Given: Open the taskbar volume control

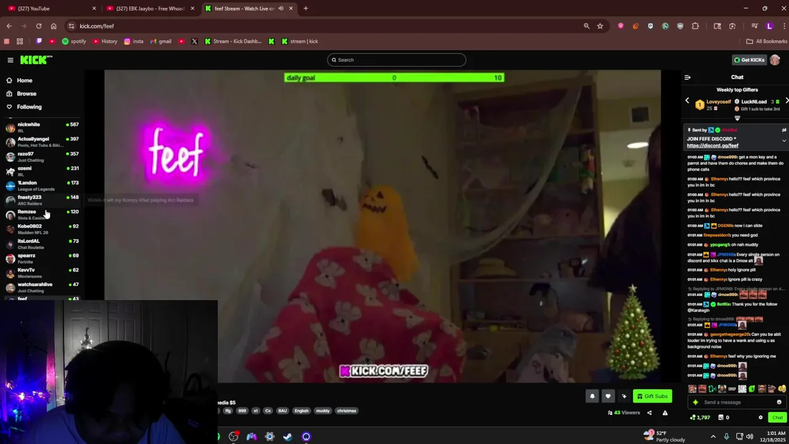Looking at the screenshot, I should tap(750, 436).
